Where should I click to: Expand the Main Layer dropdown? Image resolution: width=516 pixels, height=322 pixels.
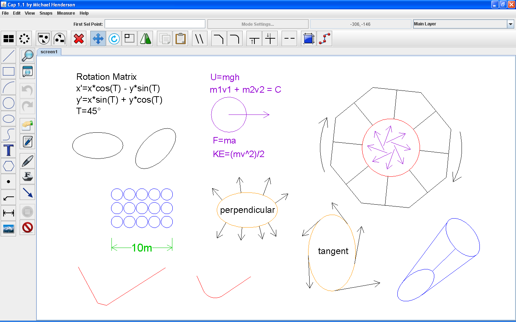pos(510,24)
